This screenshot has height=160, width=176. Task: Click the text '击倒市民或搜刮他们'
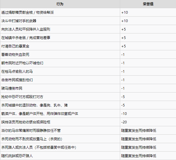point(17,80)
